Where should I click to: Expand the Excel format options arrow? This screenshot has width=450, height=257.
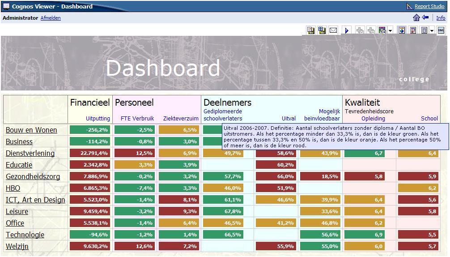[x=432, y=31]
